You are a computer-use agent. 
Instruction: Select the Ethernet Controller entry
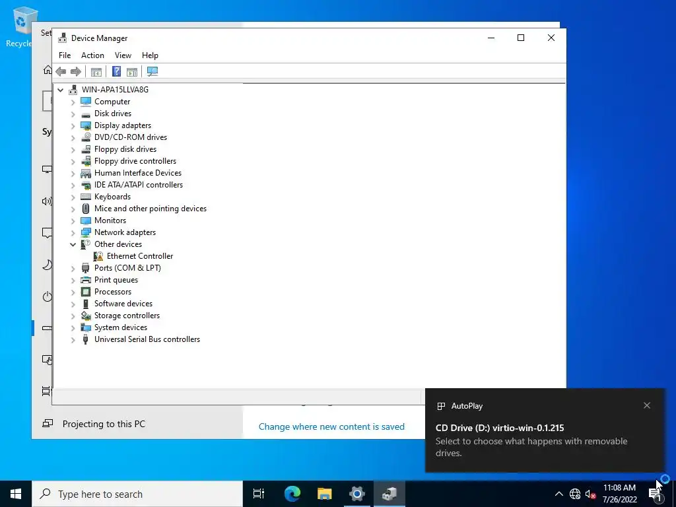pyautogui.click(x=140, y=256)
